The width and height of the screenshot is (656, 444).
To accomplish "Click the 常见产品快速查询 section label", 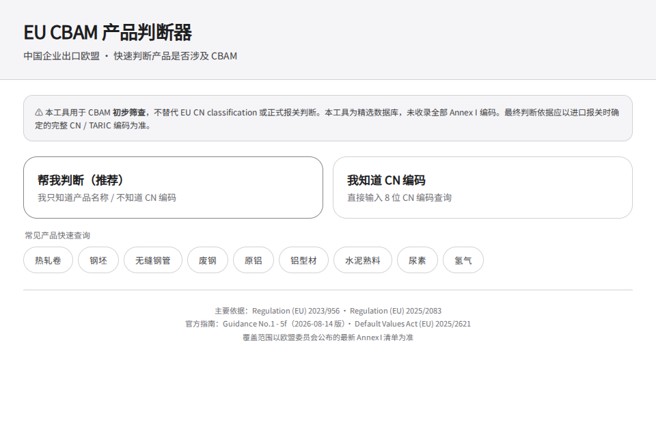I will pos(57,236).
